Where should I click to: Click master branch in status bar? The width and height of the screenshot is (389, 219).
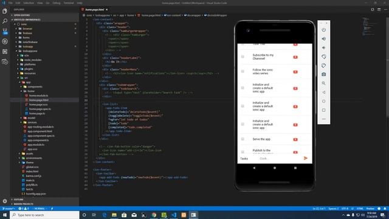click(x=9, y=209)
